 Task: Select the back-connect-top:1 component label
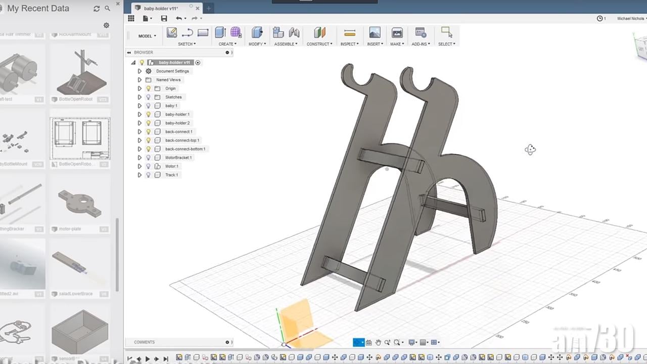[x=182, y=140]
